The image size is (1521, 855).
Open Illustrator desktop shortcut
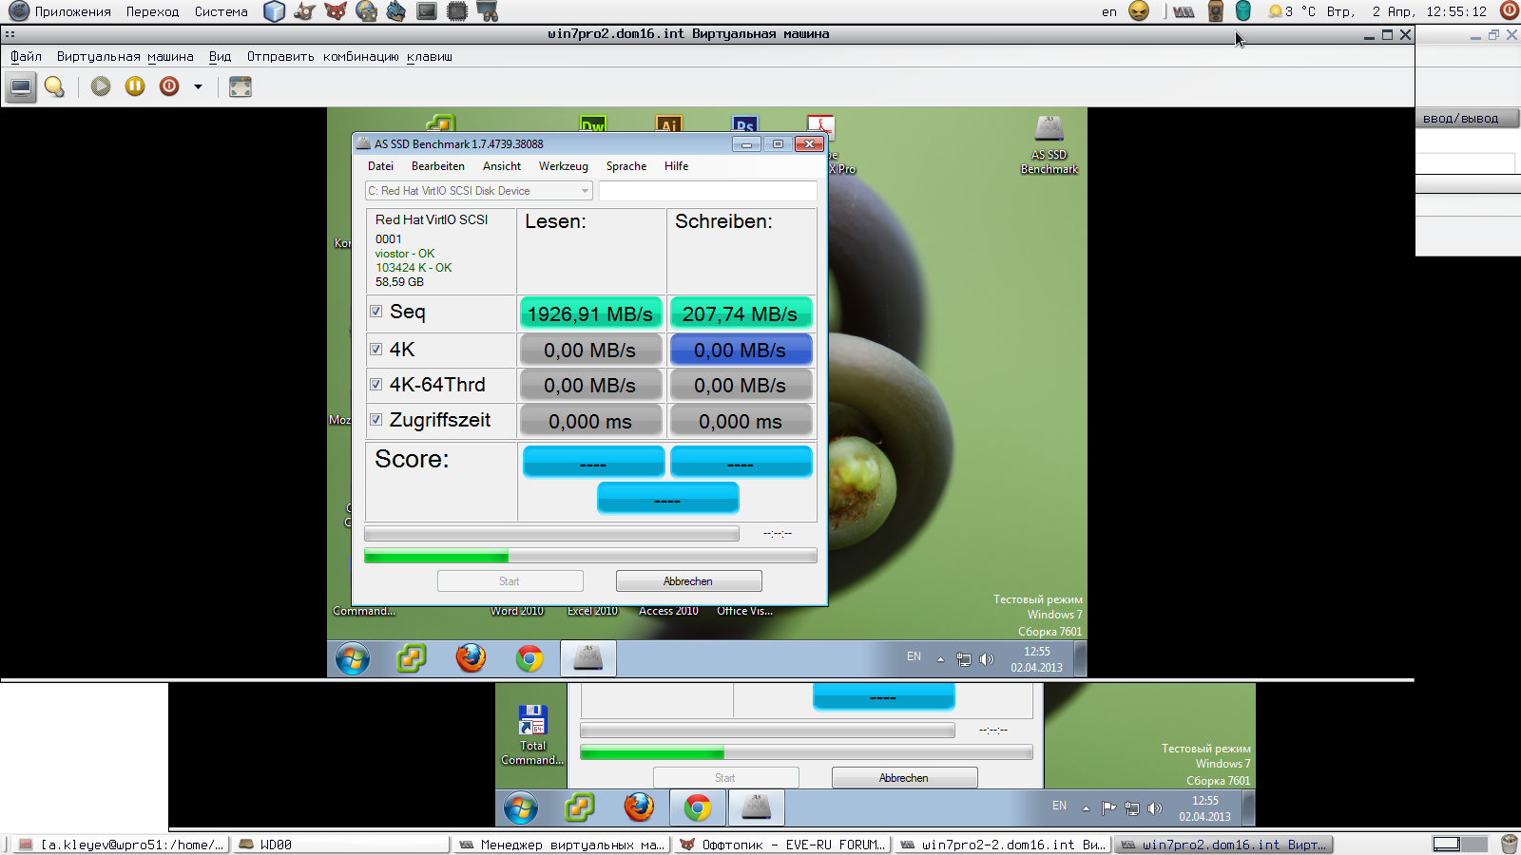click(669, 123)
